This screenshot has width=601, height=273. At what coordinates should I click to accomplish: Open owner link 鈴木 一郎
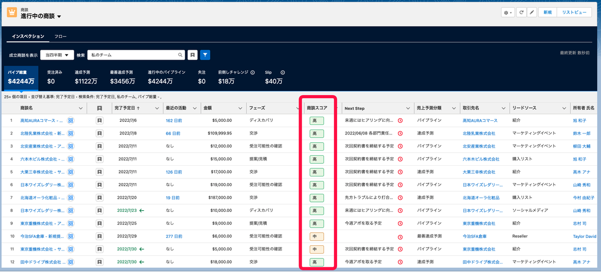click(x=583, y=133)
